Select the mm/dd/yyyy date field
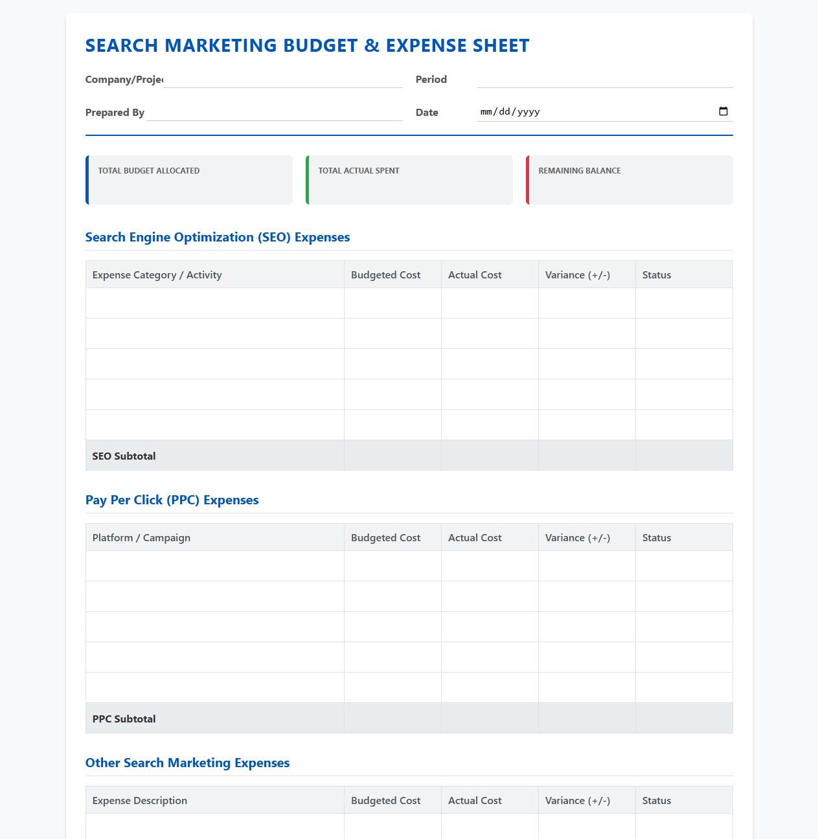 click(605, 111)
